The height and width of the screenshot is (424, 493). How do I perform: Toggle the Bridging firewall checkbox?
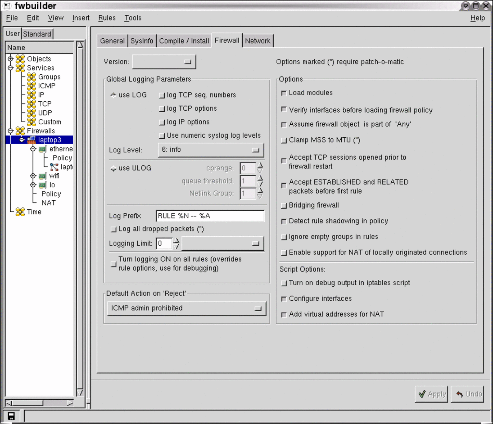(x=283, y=205)
